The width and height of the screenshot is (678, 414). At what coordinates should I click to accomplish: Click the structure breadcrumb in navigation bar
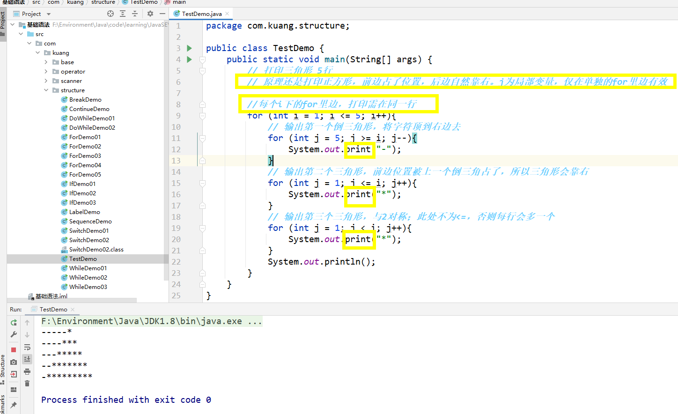103,2
